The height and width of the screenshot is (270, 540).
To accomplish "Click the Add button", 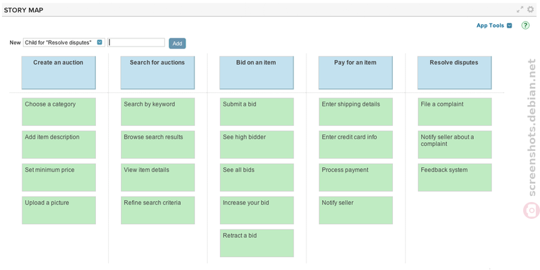I will tap(178, 43).
